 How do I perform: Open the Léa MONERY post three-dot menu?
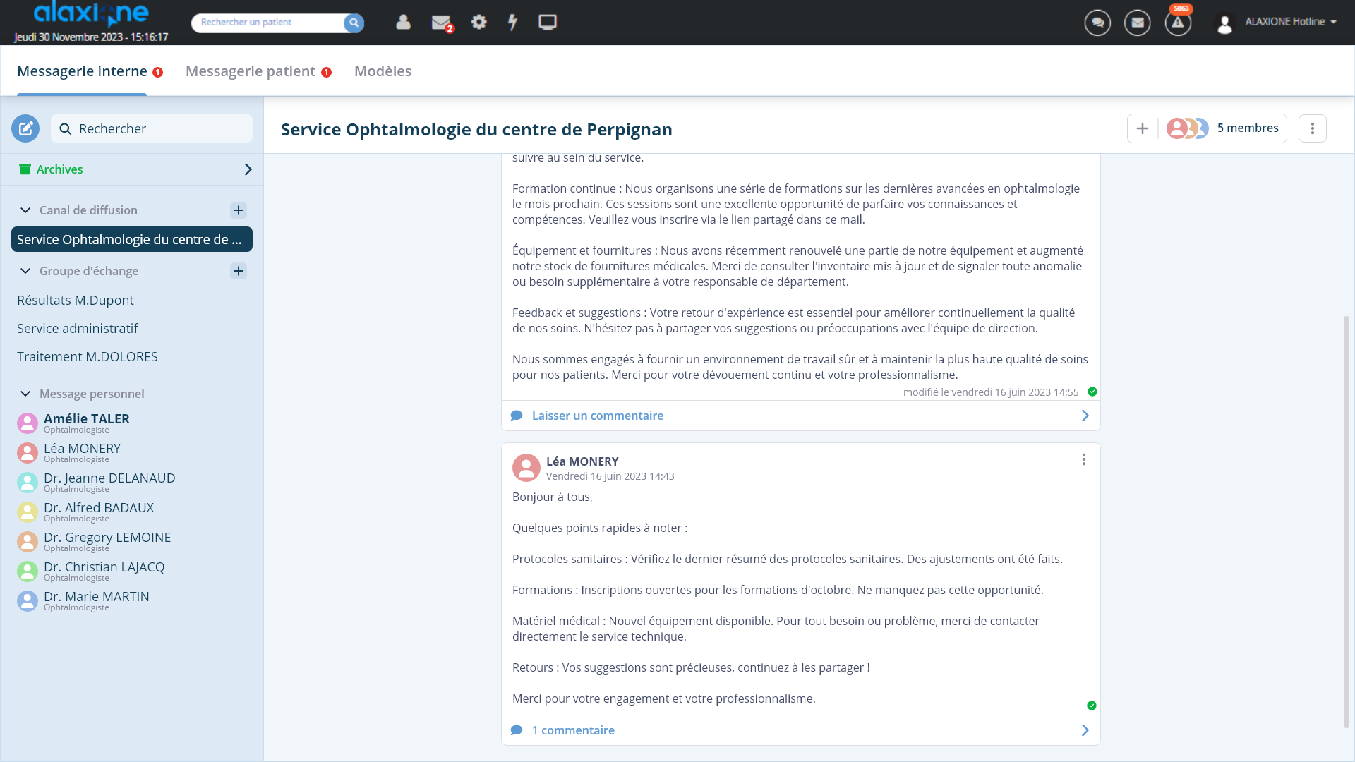point(1084,460)
